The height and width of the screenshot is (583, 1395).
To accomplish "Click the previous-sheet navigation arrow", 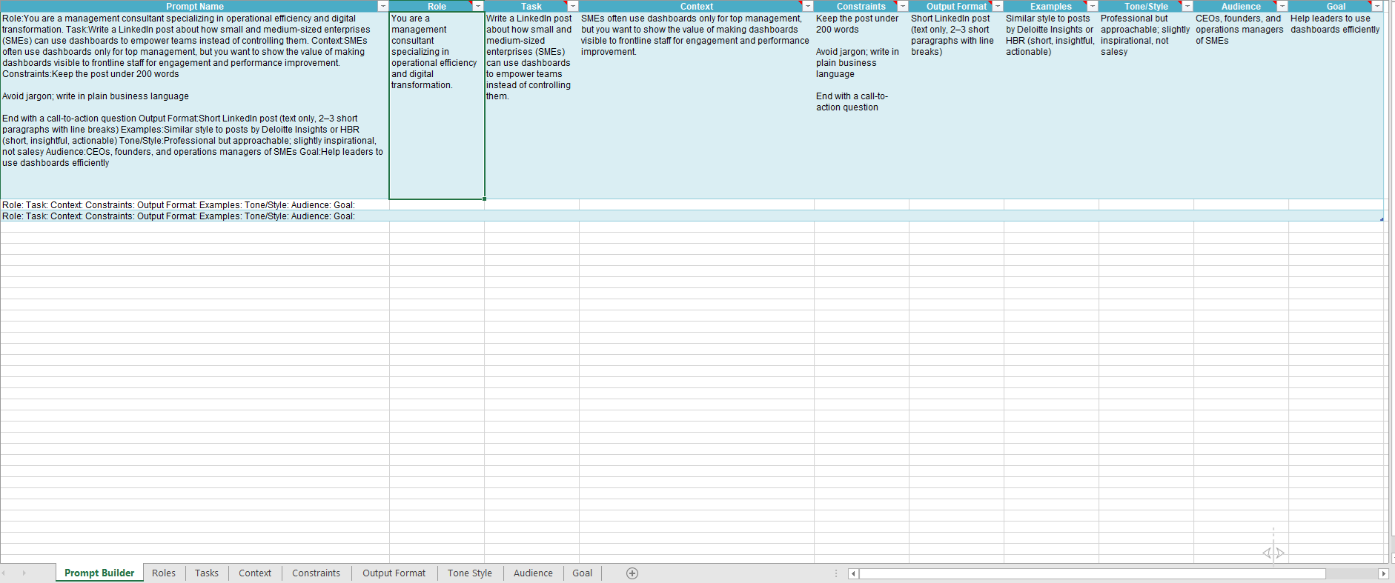I will [x=4, y=573].
